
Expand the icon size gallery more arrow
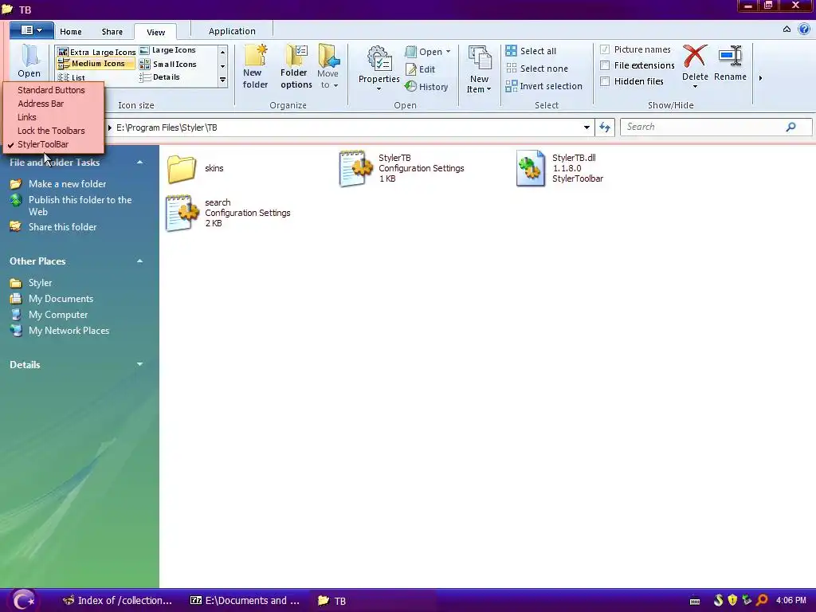point(223,80)
